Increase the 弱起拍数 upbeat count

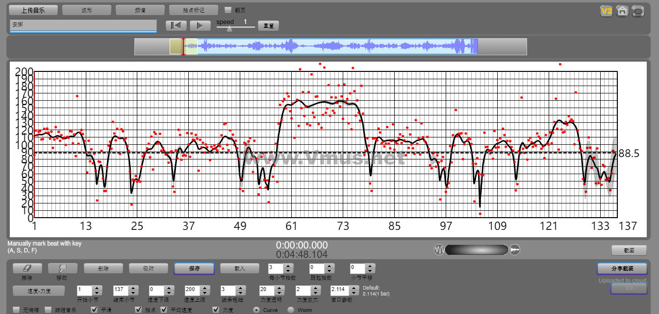click(x=329, y=266)
